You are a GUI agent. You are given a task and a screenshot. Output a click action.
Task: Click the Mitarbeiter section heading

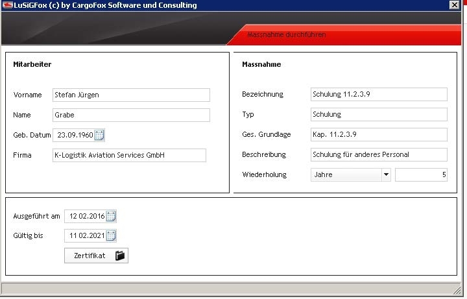pos(32,64)
